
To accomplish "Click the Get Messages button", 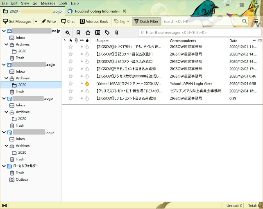I will click(x=17, y=21).
